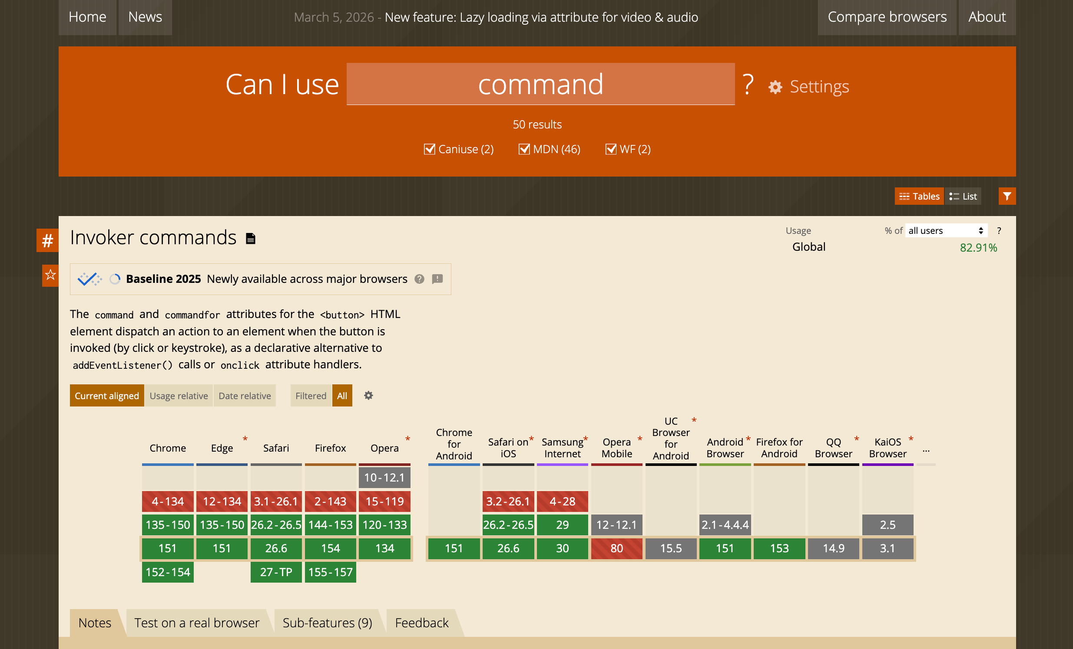Click the UC Browser notes asterisk
Image resolution: width=1073 pixels, height=649 pixels.
coord(694,420)
